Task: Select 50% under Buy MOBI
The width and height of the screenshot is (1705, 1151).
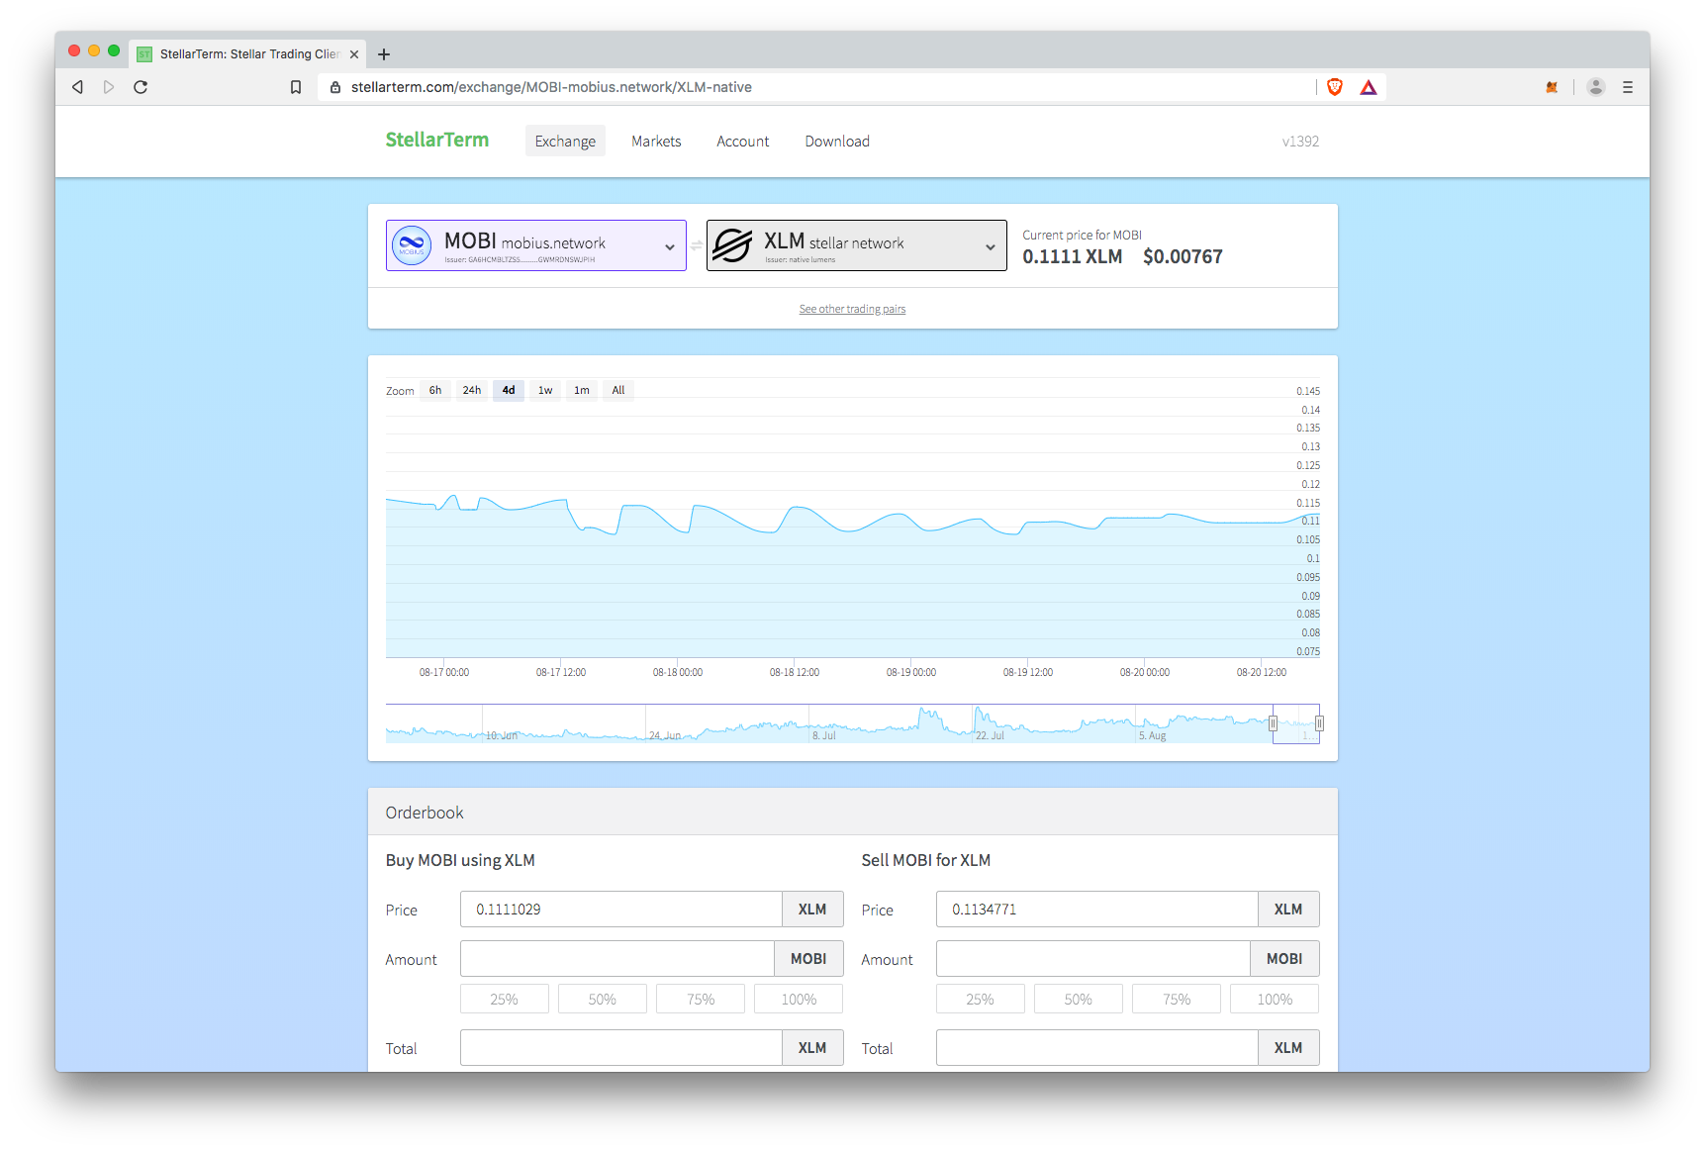Action: click(603, 1000)
